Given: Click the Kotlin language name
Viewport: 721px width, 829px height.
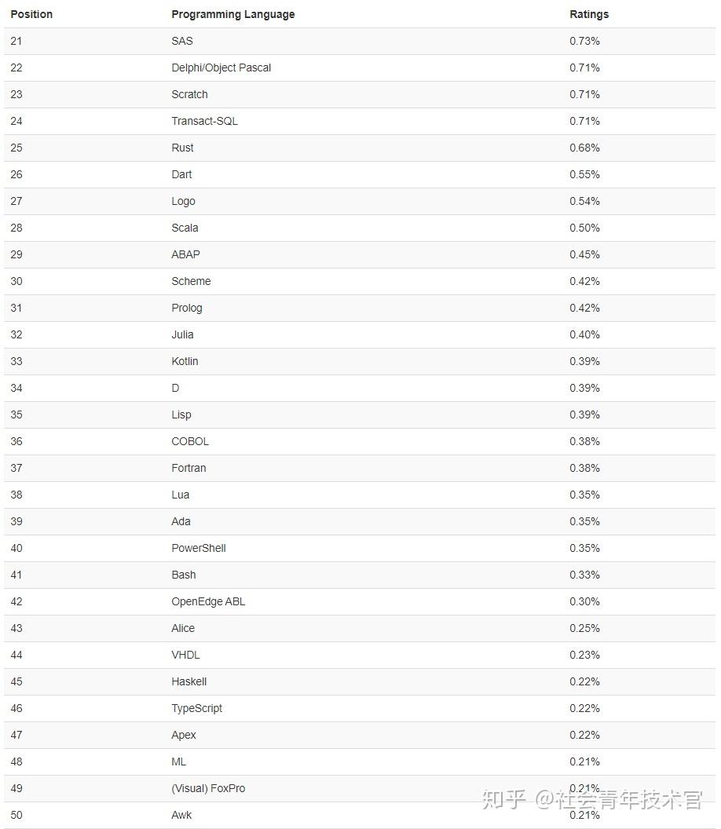Looking at the screenshot, I should pyautogui.click(x=185, y=361).
